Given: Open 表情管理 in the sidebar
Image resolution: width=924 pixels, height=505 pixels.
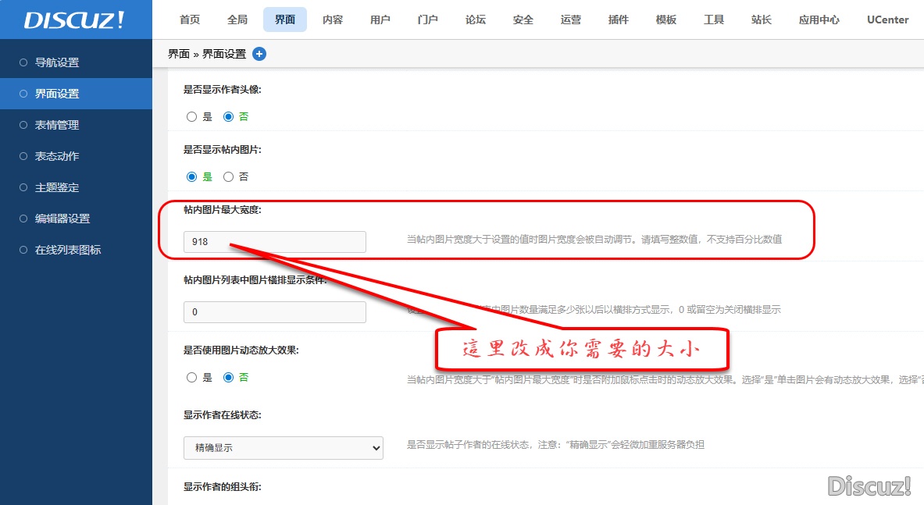Looking at the screenshot, I should [57, 125].
